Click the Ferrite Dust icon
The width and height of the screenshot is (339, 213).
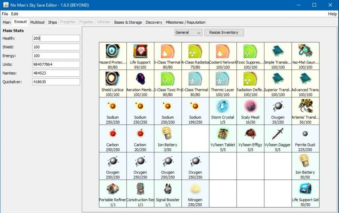pos(305,134)
